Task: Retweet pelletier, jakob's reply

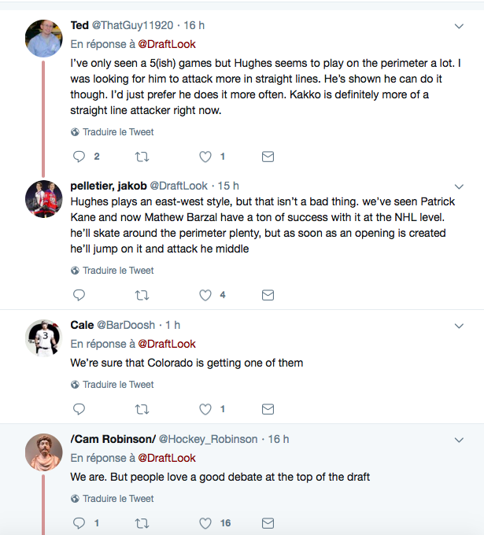Action: click(x=142, y=295)
